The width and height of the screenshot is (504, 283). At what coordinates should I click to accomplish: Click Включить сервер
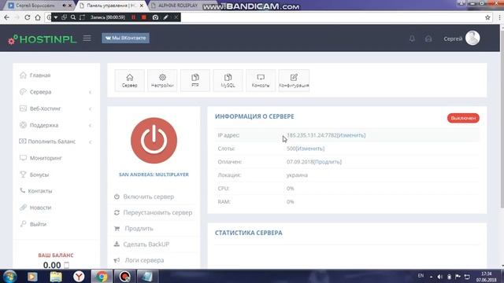click(149, 197)
